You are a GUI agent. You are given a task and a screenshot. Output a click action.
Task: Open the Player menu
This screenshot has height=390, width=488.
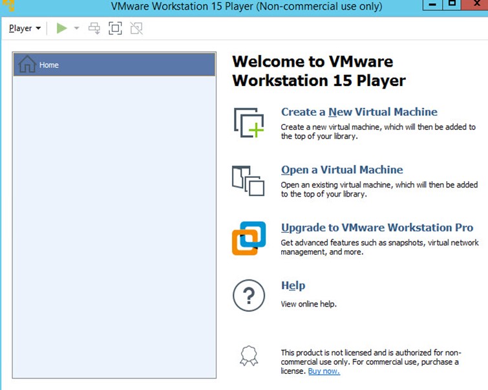(x=25, y=28)
